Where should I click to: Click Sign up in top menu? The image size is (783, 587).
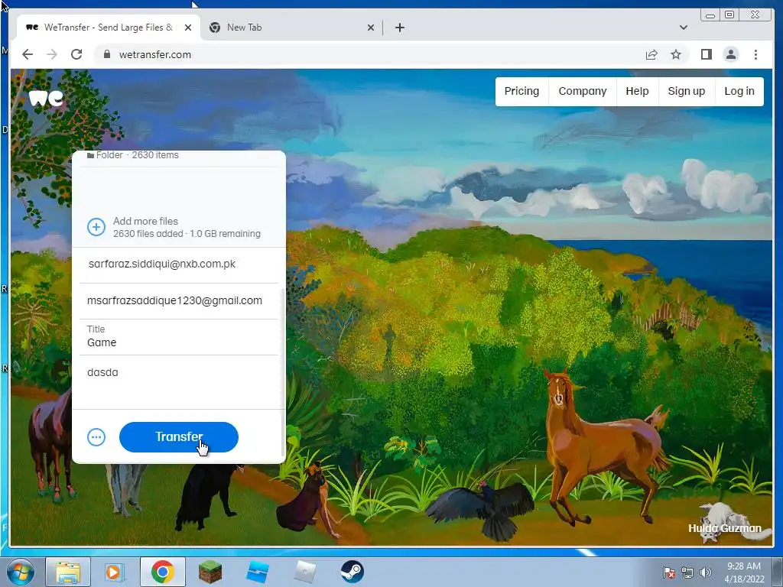coord(687,92)
